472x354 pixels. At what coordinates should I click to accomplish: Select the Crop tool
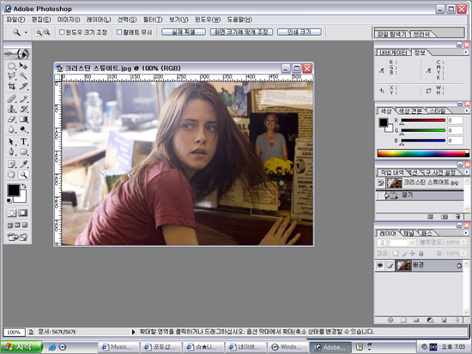pyautogui.click(x=11, y=87)
